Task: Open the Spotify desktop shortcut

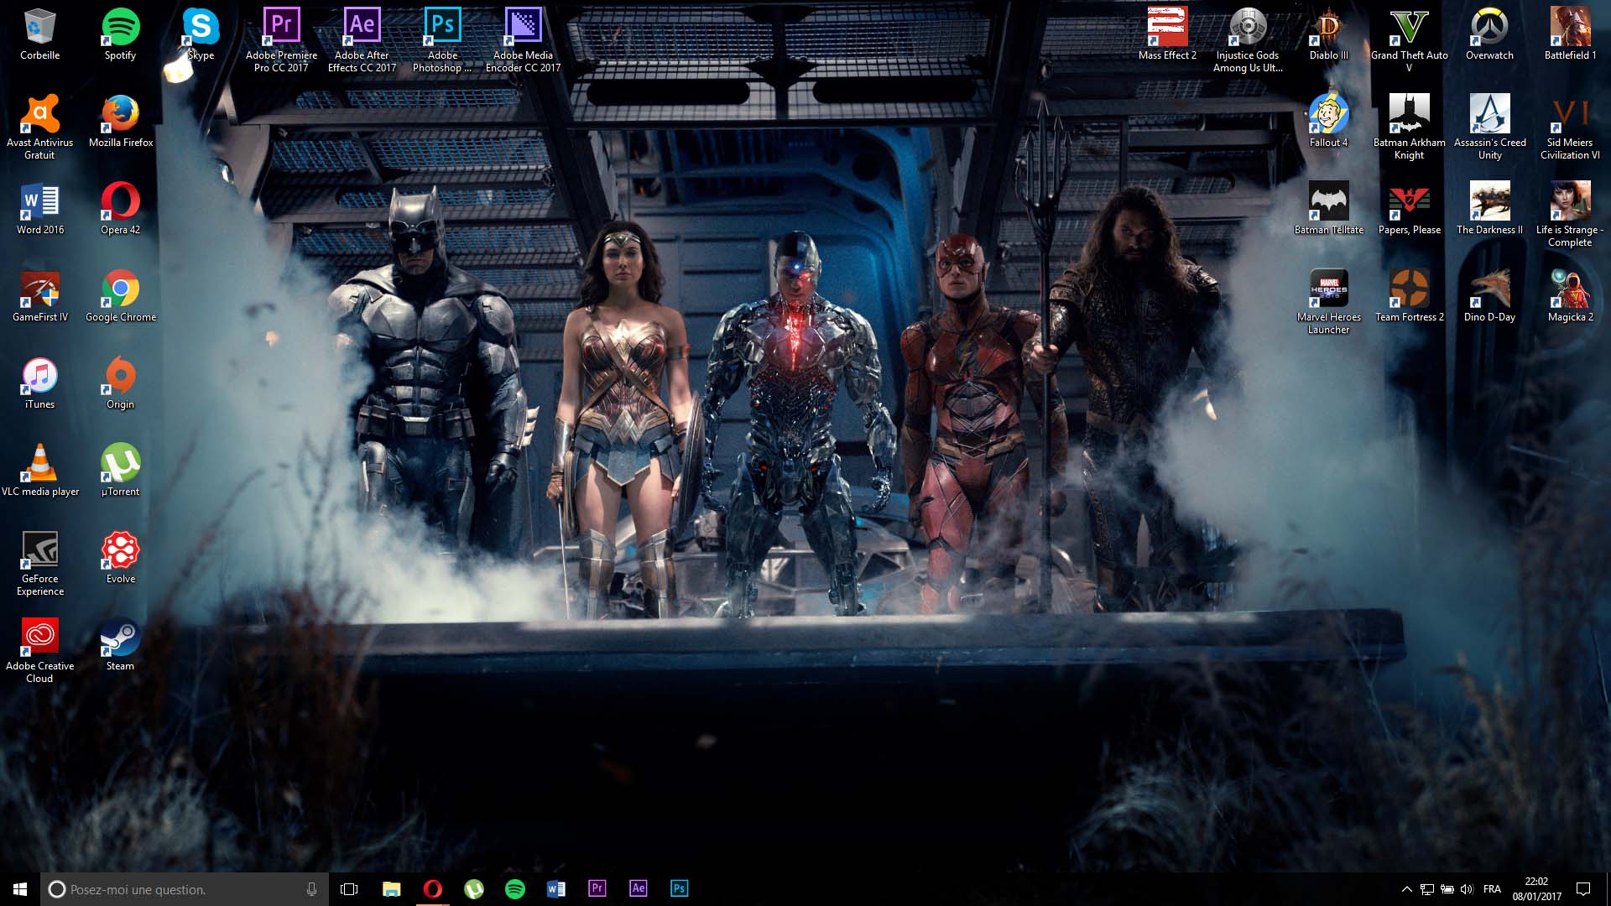Action: (x=120, y=29)
